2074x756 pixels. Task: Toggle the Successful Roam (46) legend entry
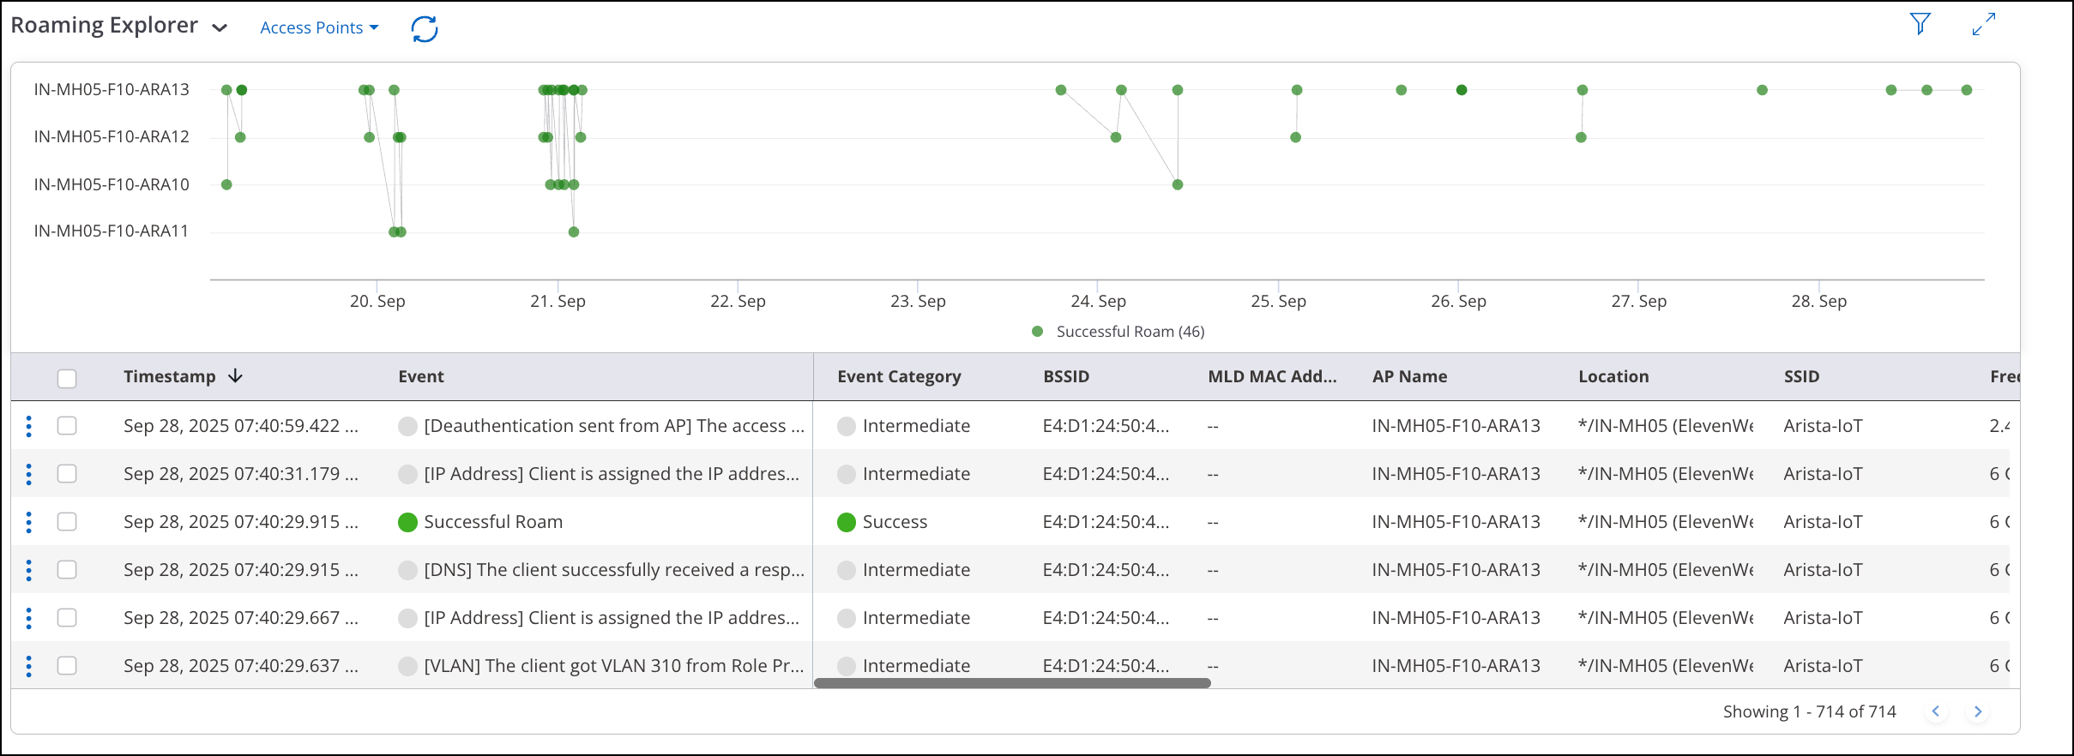coord(1119,332)
